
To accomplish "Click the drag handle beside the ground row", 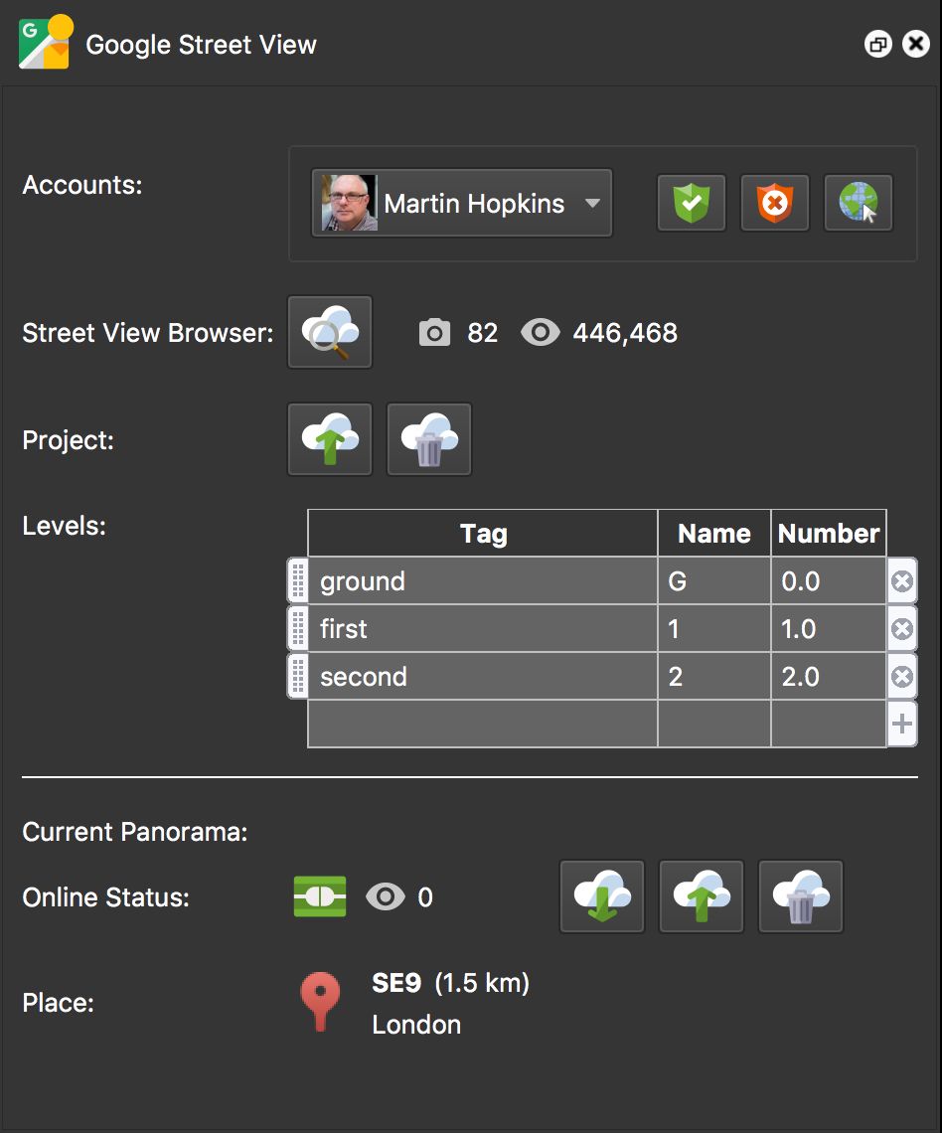I will tap(297, 580).
